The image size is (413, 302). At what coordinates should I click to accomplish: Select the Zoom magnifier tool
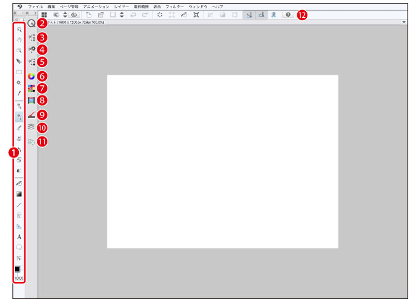(x=20, y=28)
